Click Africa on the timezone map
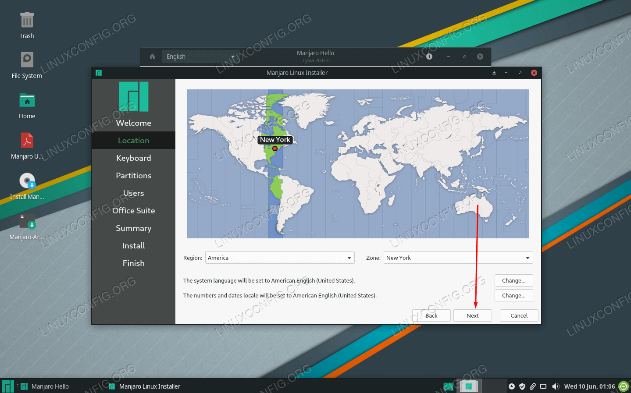The width and height of the screenshot is (631, 393). (364, 184)
